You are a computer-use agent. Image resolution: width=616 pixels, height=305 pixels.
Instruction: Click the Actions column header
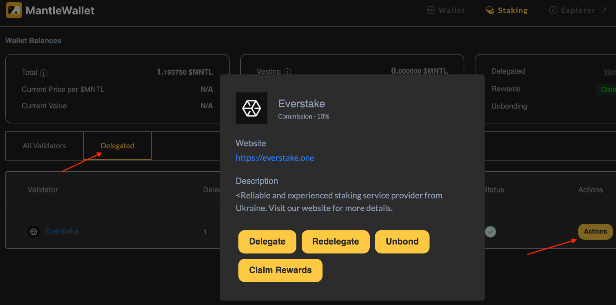[590, 190]
